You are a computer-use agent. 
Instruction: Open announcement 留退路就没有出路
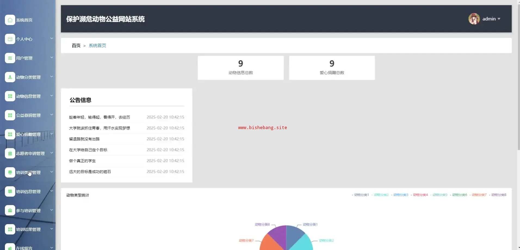(84, 139)
